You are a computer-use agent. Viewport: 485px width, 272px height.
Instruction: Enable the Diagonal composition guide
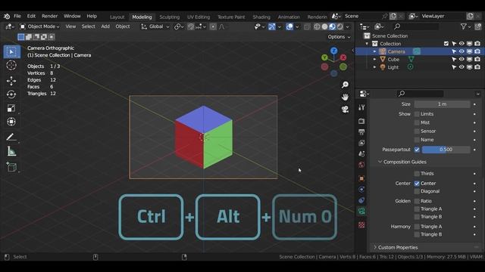tap(417, 191)
